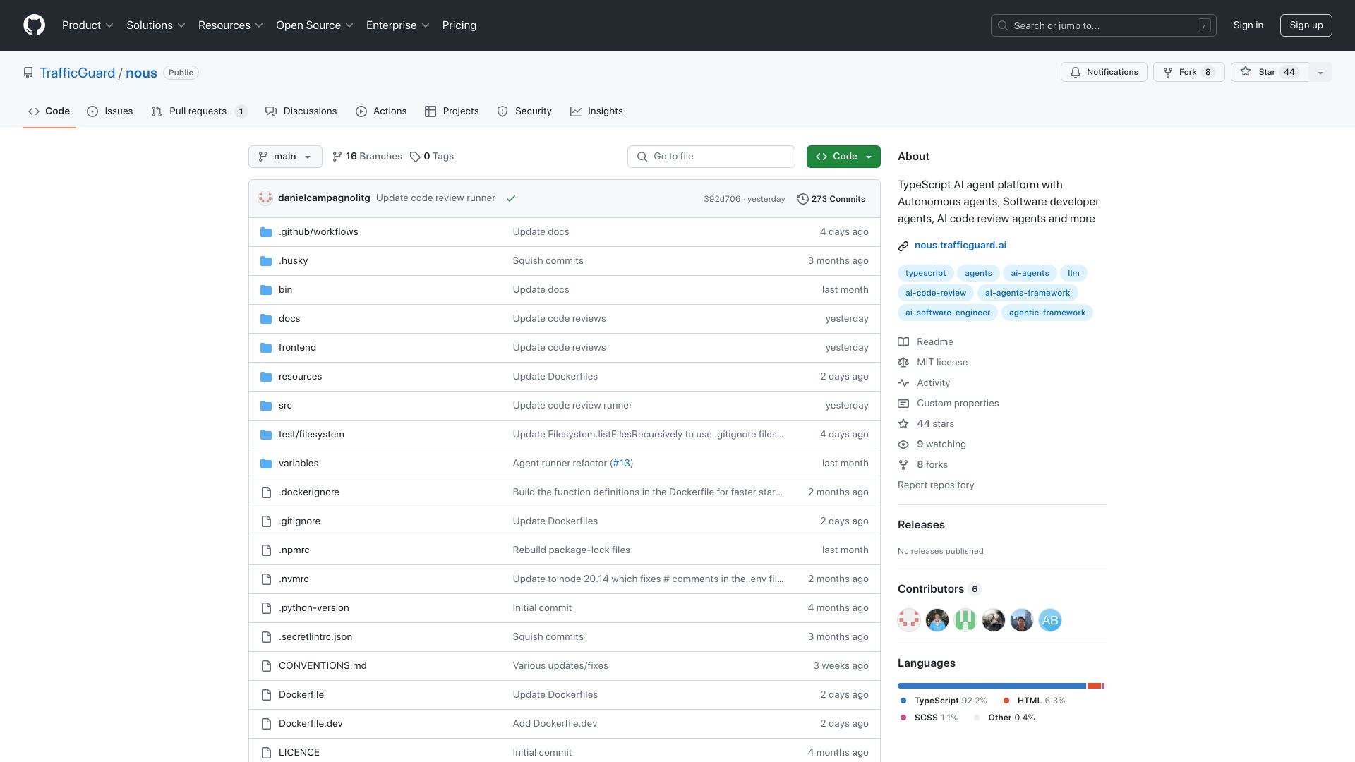The height and width of the screenshot is (762, 1355).
Task: Open the Insights tab
Action: (x=596, y=111)
